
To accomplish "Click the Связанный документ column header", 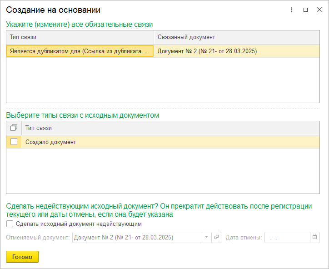I will coord(186,37).
